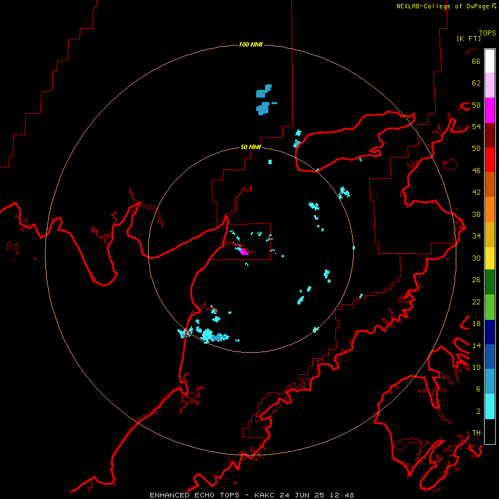Viewport: 499px width, 499px height.
Task: Click the 100 NMI range ring label
Action: pos(251,44)
